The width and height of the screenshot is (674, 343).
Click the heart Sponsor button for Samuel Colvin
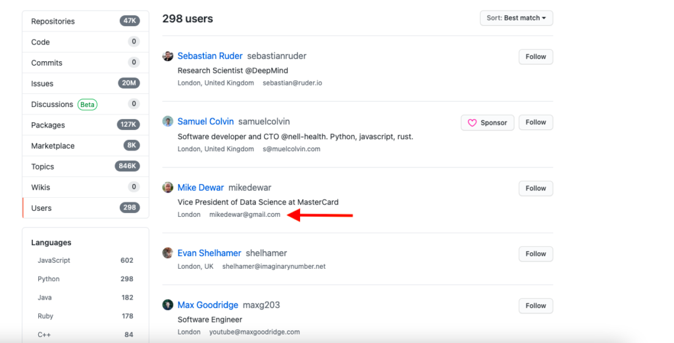tap(487, 122)
